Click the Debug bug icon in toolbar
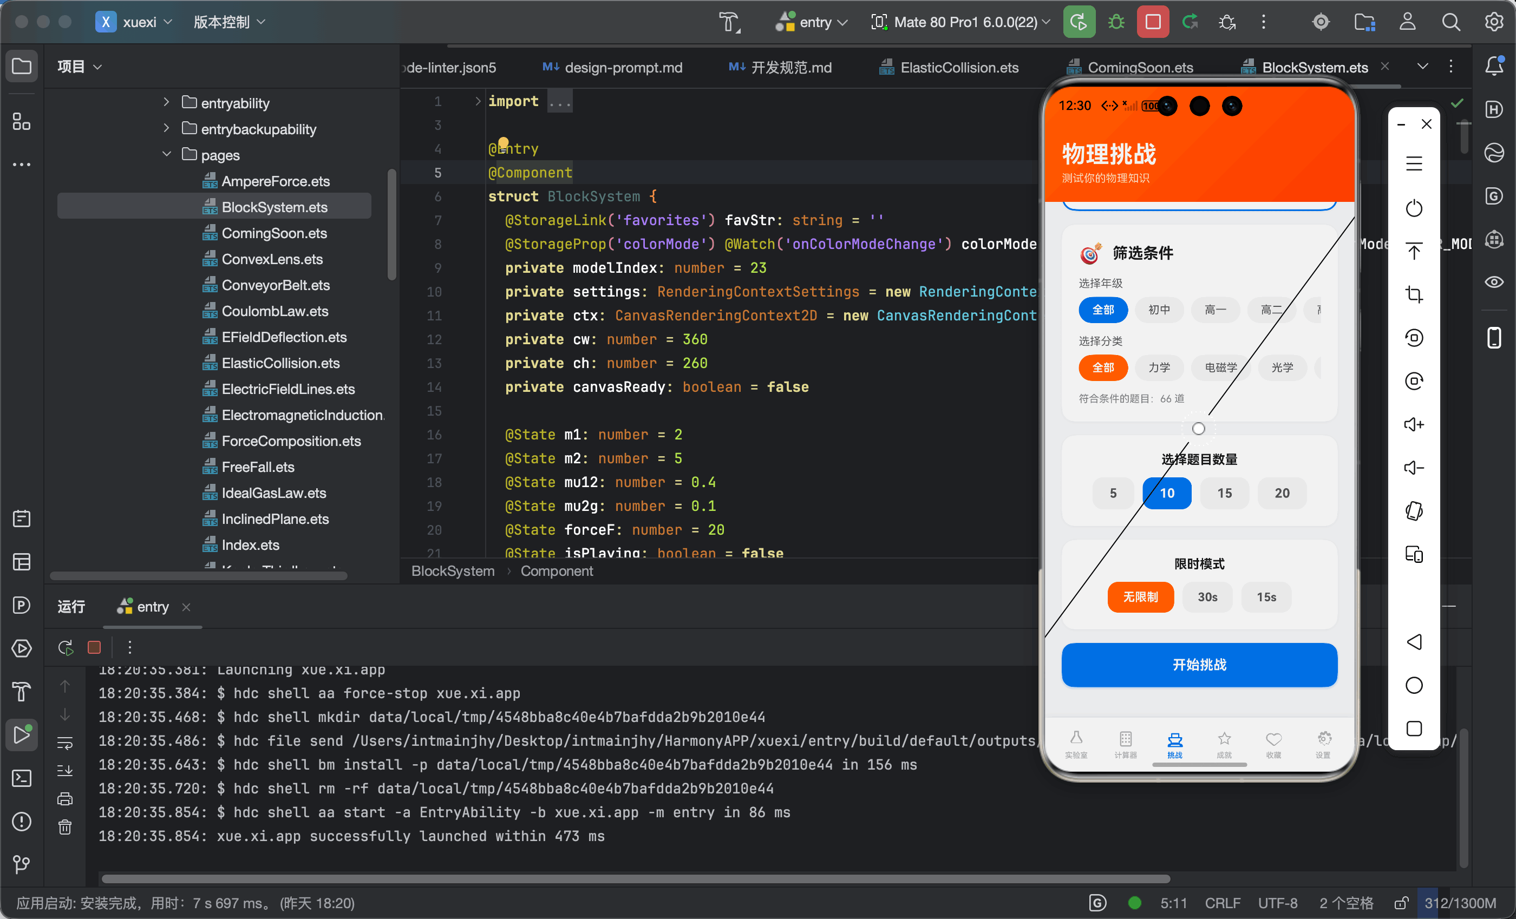 tap(1115, 22)
